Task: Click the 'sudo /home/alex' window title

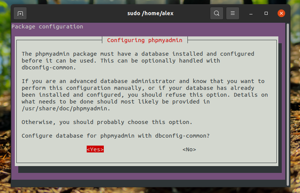Action: (x=151, y=13)
